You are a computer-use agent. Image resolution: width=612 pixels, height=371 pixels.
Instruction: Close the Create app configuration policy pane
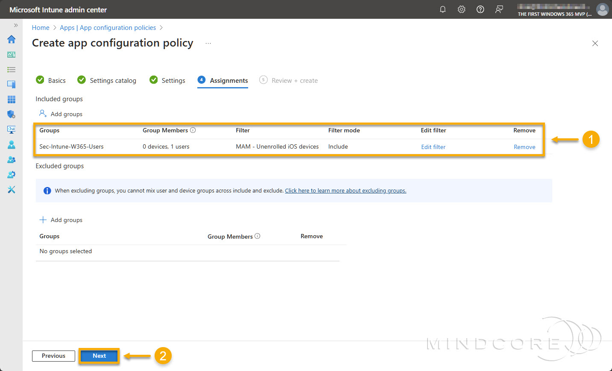pyautogui.click(x=595, y=44)
